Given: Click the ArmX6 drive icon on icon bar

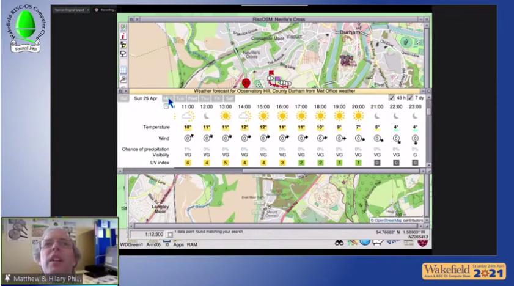Looking at the screenshot, I should coord(153,244).
